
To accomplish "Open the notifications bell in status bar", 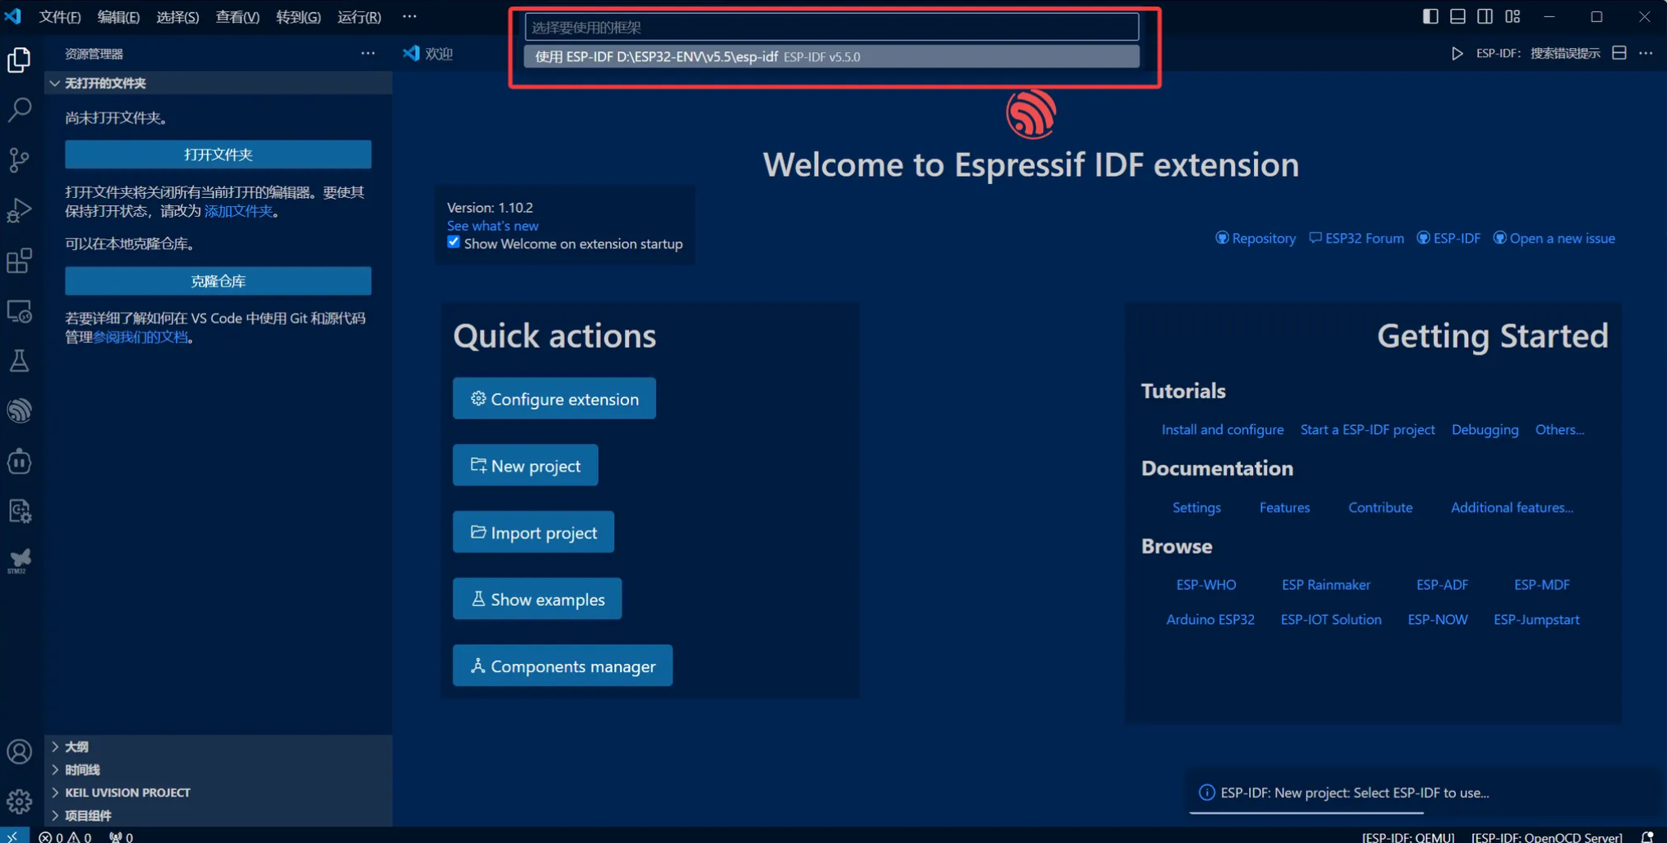I will pyautogui.click(x=1647, y=836).
